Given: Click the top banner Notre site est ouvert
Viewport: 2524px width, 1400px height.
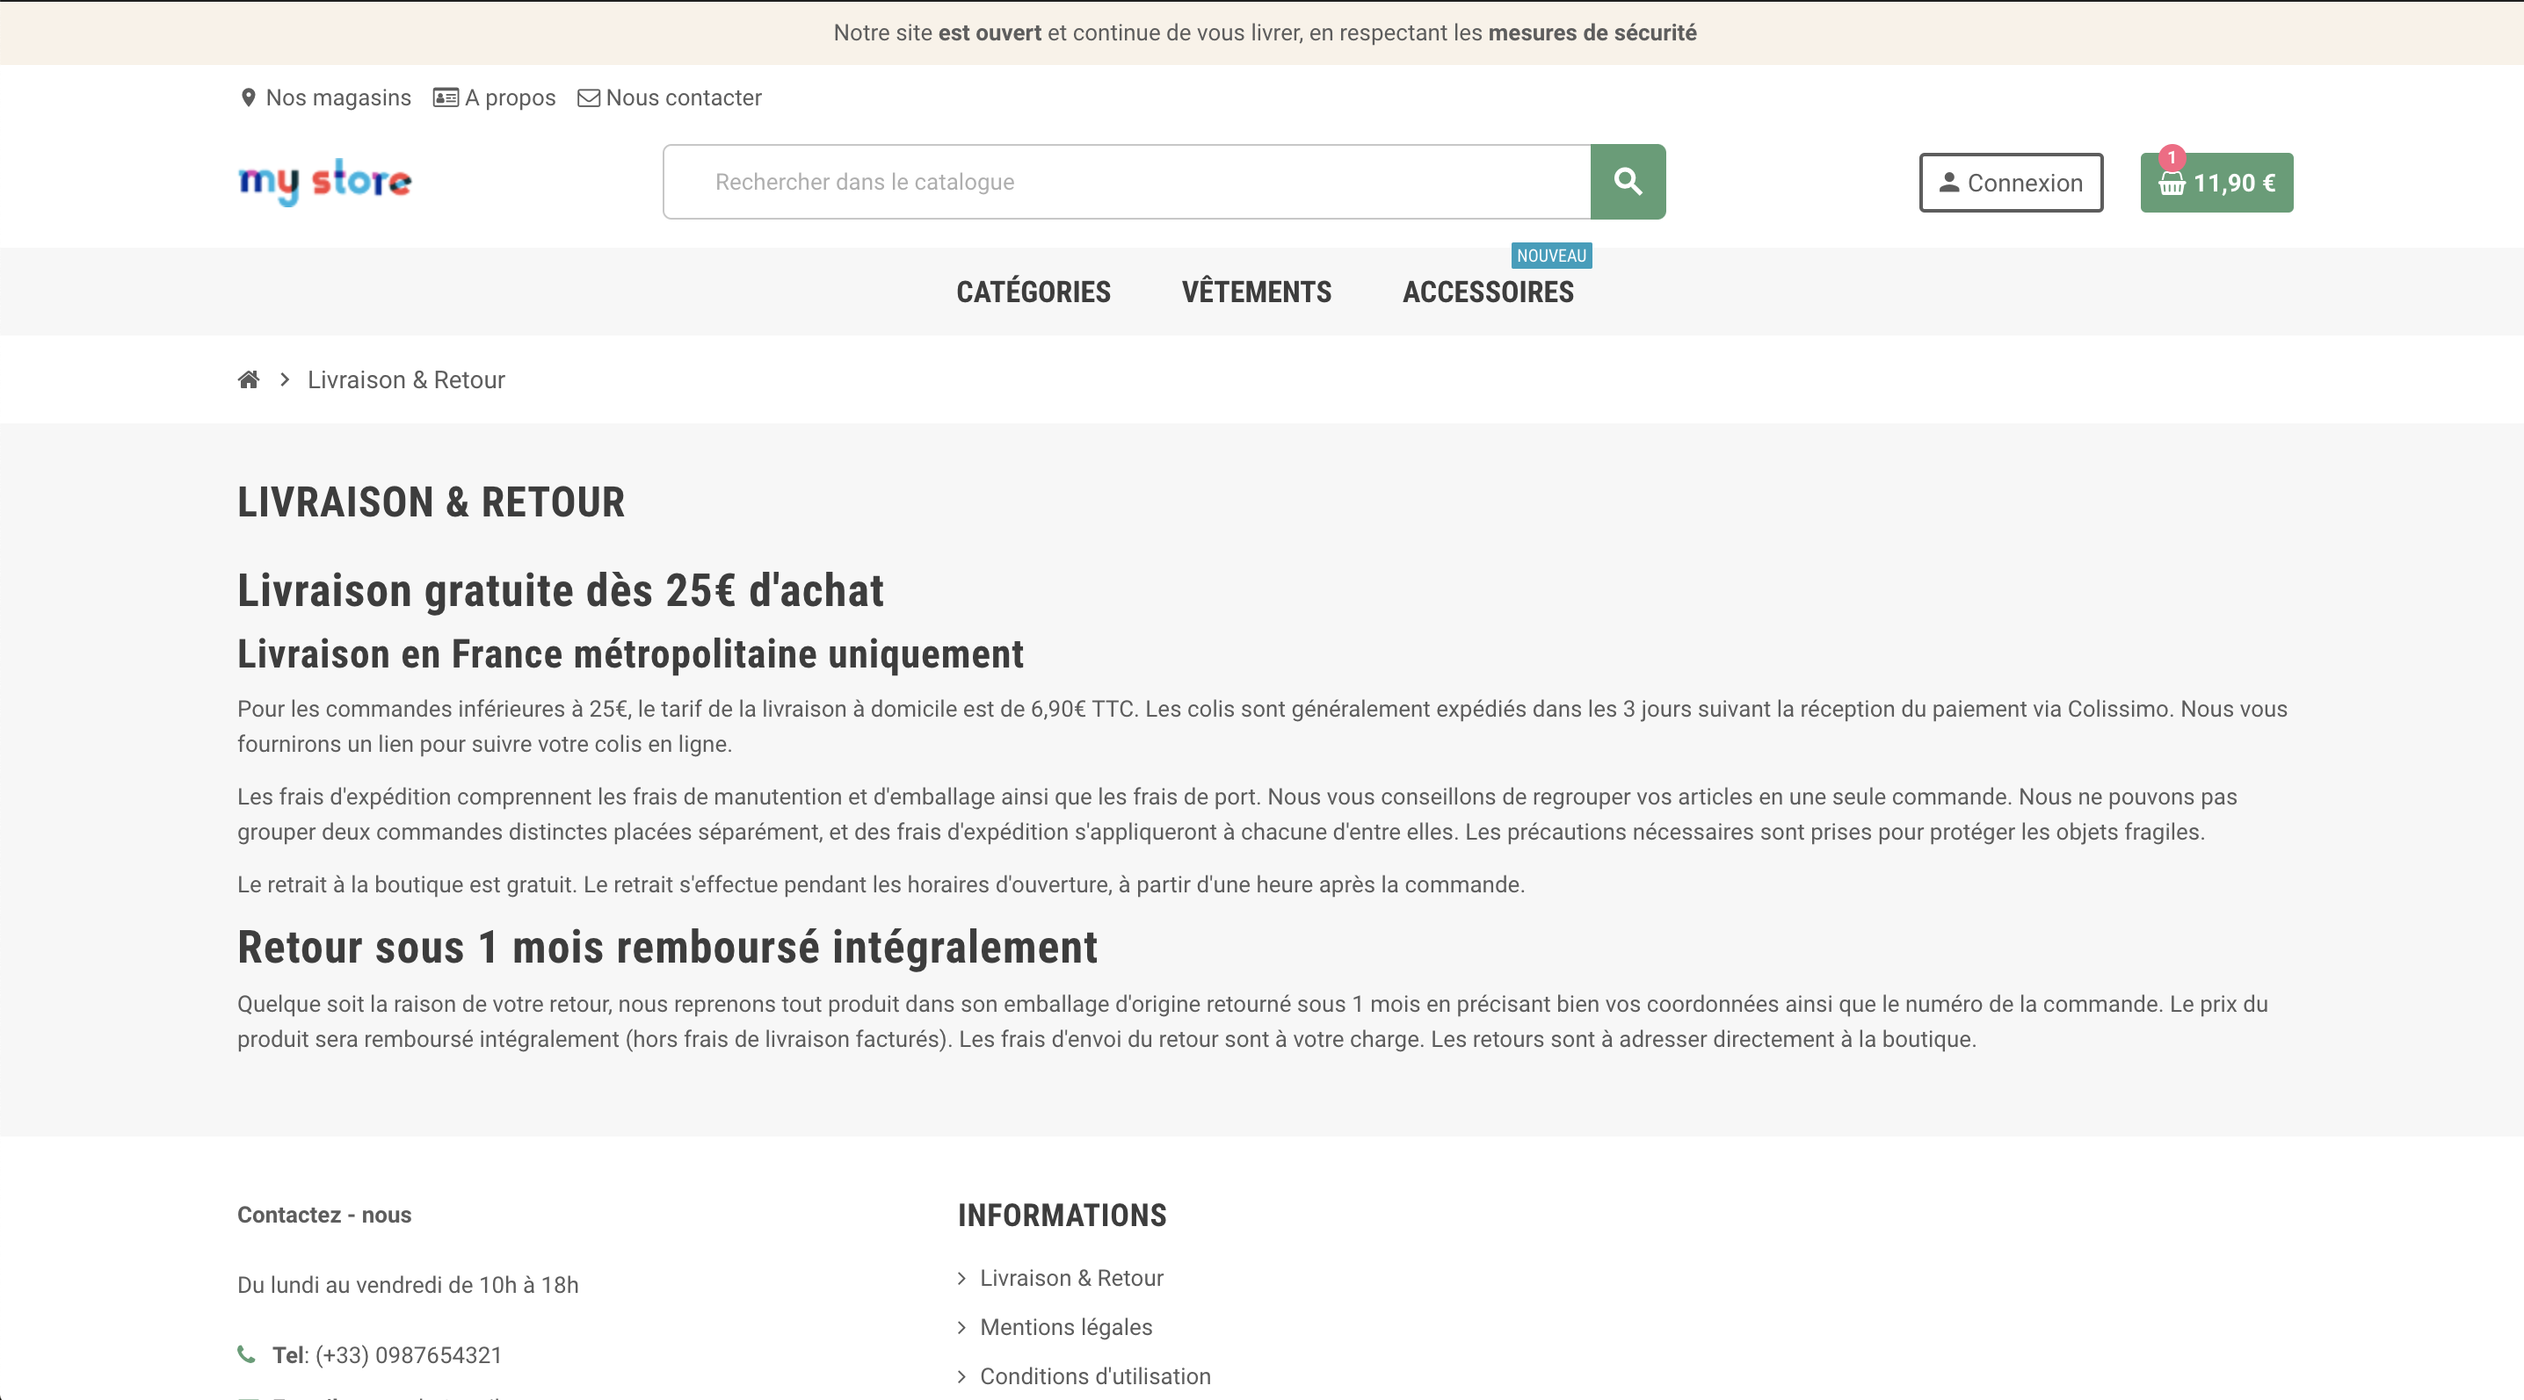Looking at the screenshot, I should pos(1264,32).
